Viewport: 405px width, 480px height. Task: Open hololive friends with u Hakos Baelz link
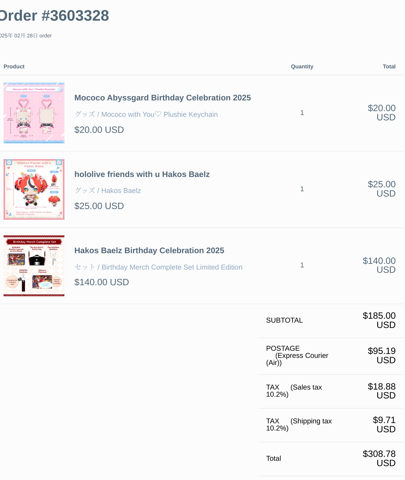pyautogui.click(x=142, y=174)
